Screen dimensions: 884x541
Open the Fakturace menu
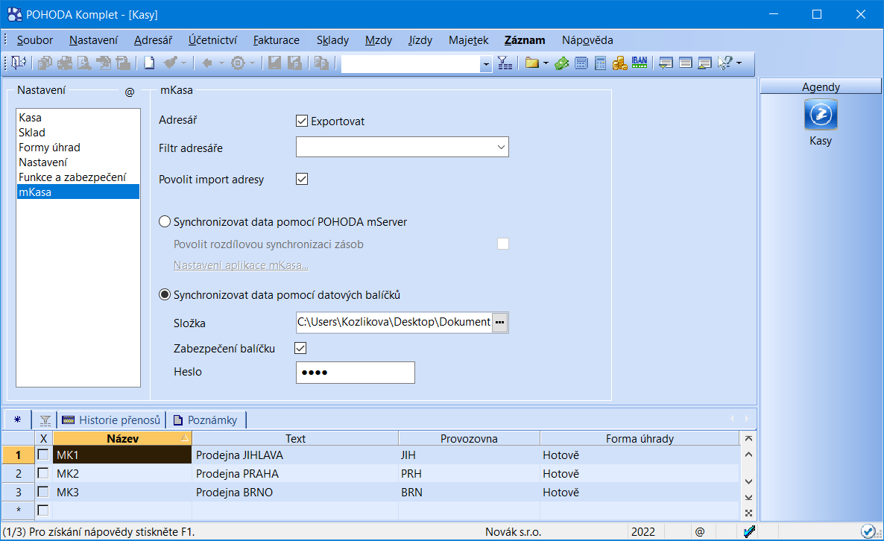277,40
